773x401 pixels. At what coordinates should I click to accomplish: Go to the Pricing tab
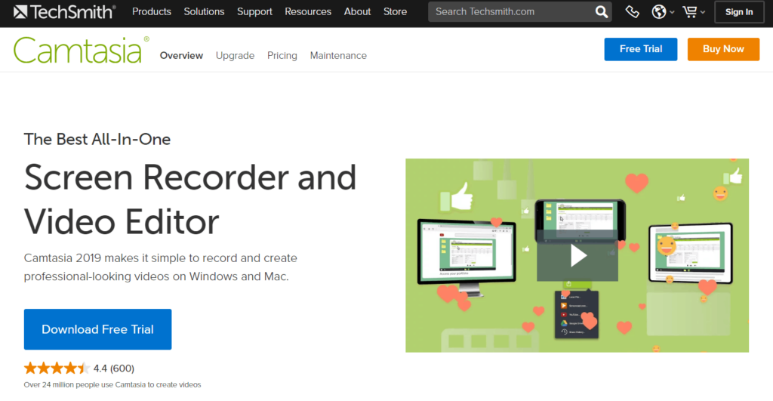tap(282, 55)
